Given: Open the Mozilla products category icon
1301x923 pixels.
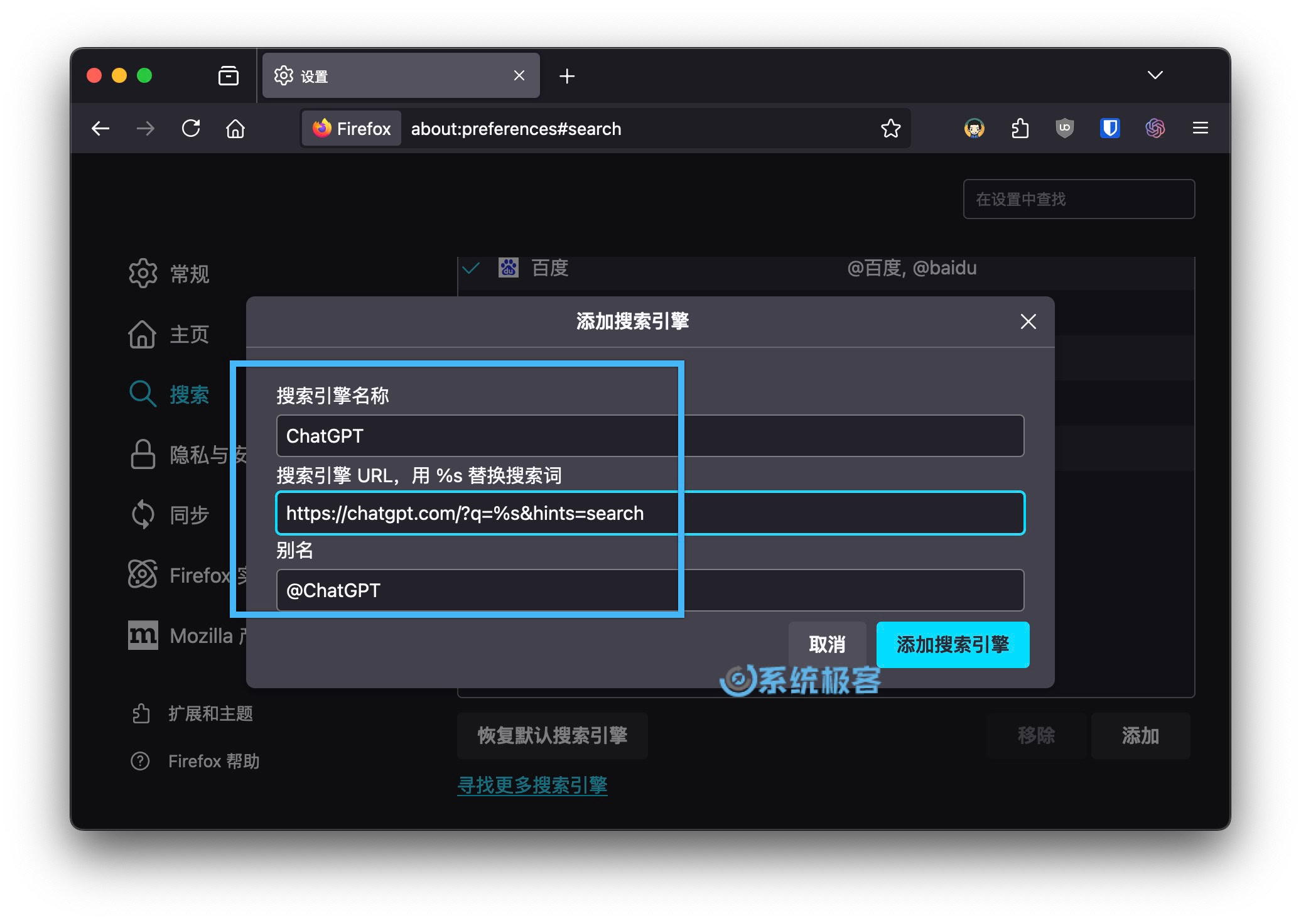Looking at the screenshot, I should (x=143, y=635).
